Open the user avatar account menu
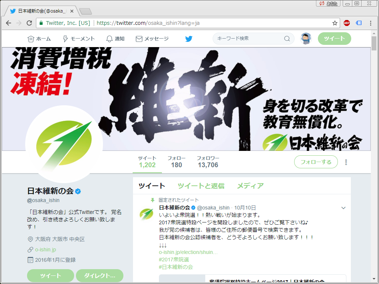This screenshot has width=379, height=284. click(306, 39)
